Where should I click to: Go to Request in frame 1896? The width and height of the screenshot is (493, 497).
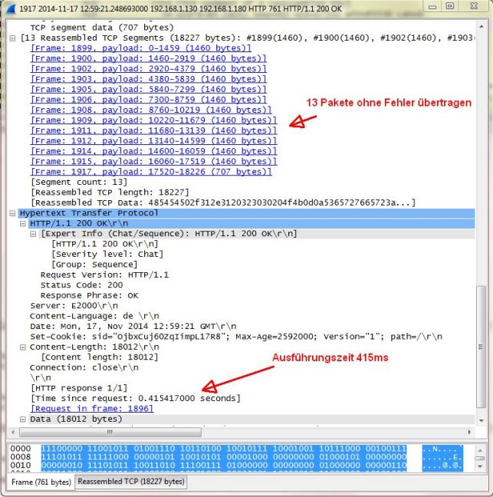pyautogui.click(x=91, y=409)
